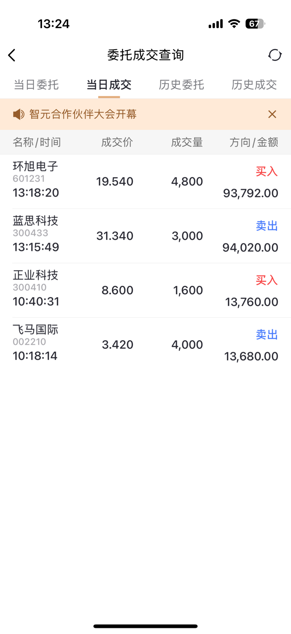The image size is (291, 634).
Task: Dismiss the 智元合作伙伴大会 banner
Action: 272,114
